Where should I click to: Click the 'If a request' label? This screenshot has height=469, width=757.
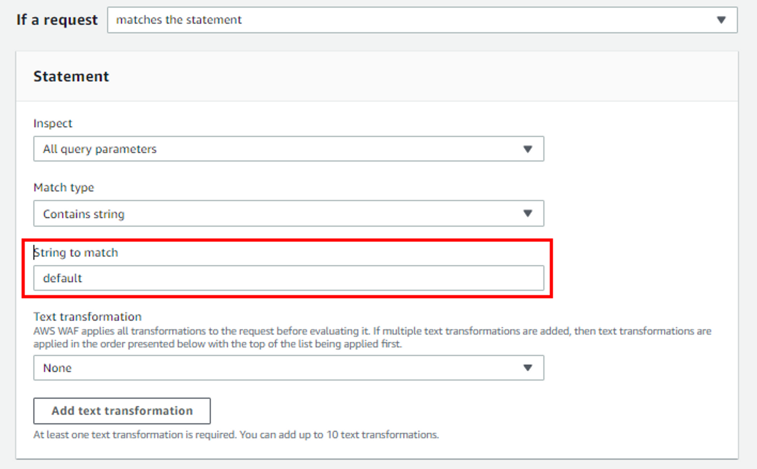point(57,20)
